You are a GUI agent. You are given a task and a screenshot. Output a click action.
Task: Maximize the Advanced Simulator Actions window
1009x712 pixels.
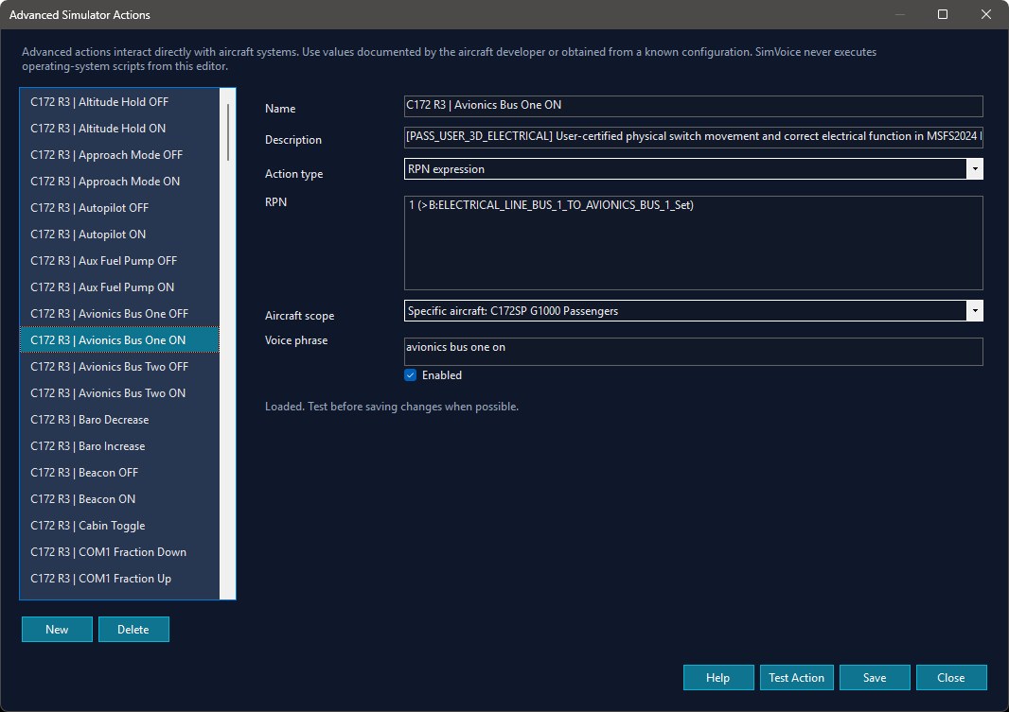point(942,14)
